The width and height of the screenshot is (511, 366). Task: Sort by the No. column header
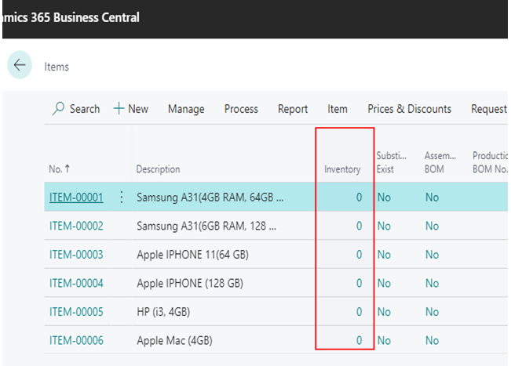pyautogui.click(x=60, y=169)
